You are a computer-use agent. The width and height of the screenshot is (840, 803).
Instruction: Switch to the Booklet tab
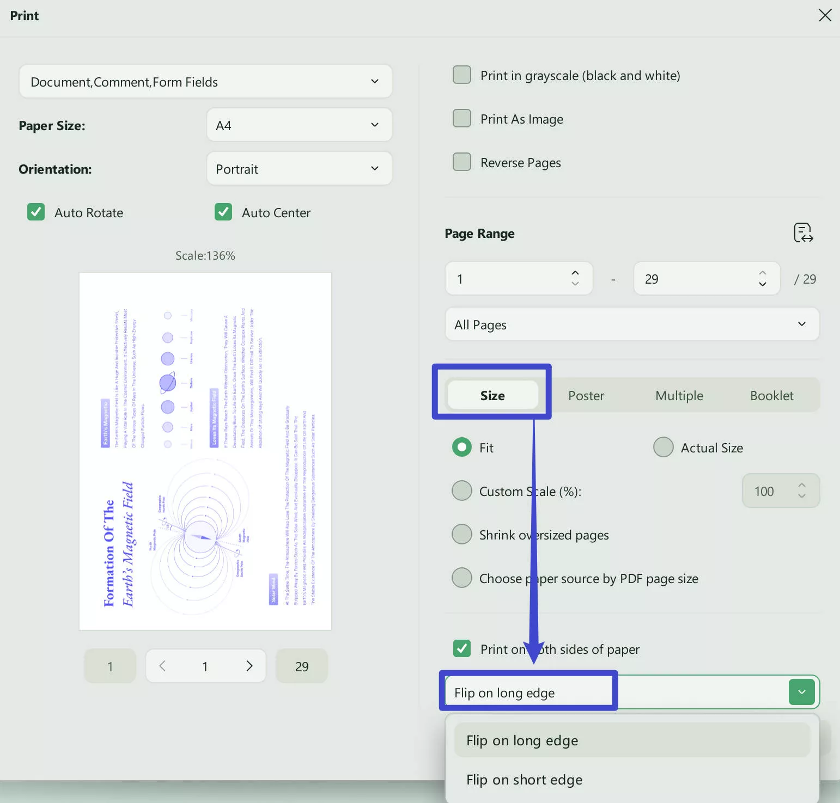(x=771, y=396)
